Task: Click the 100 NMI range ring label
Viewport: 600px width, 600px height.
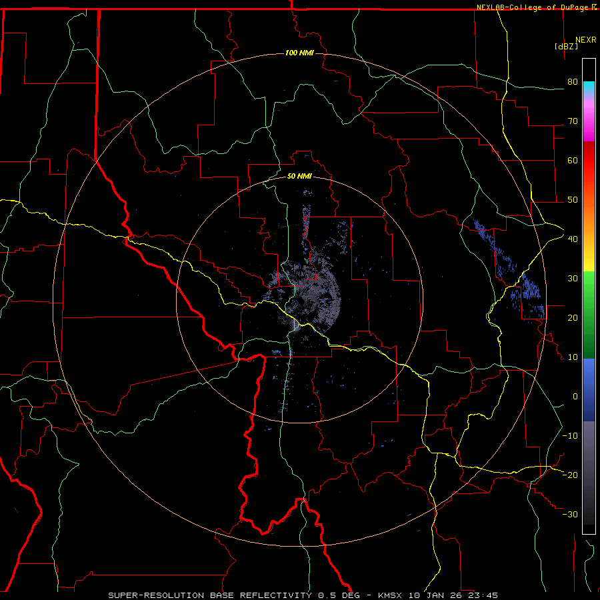Action: click(x=299, y=53)
